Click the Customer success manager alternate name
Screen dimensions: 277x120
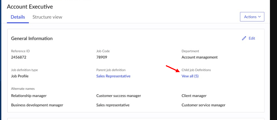pos(119,96)
